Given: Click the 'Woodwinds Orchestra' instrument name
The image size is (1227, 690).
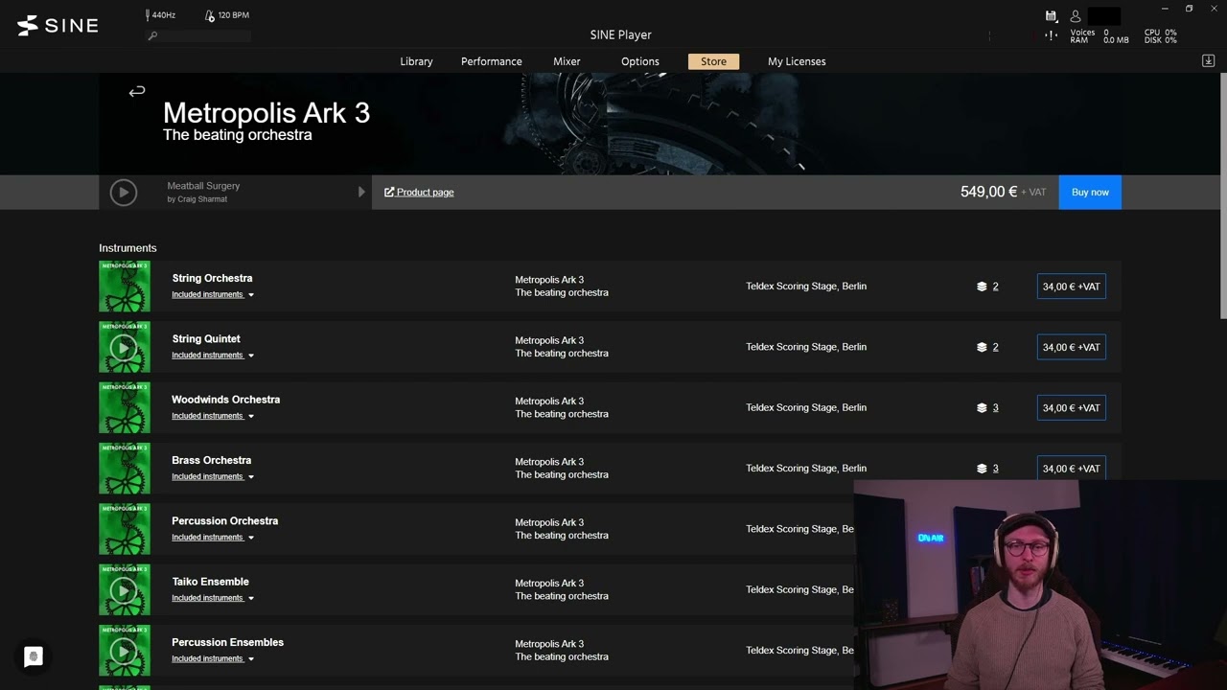Looking at the screenshot, I should pos(225,400).
